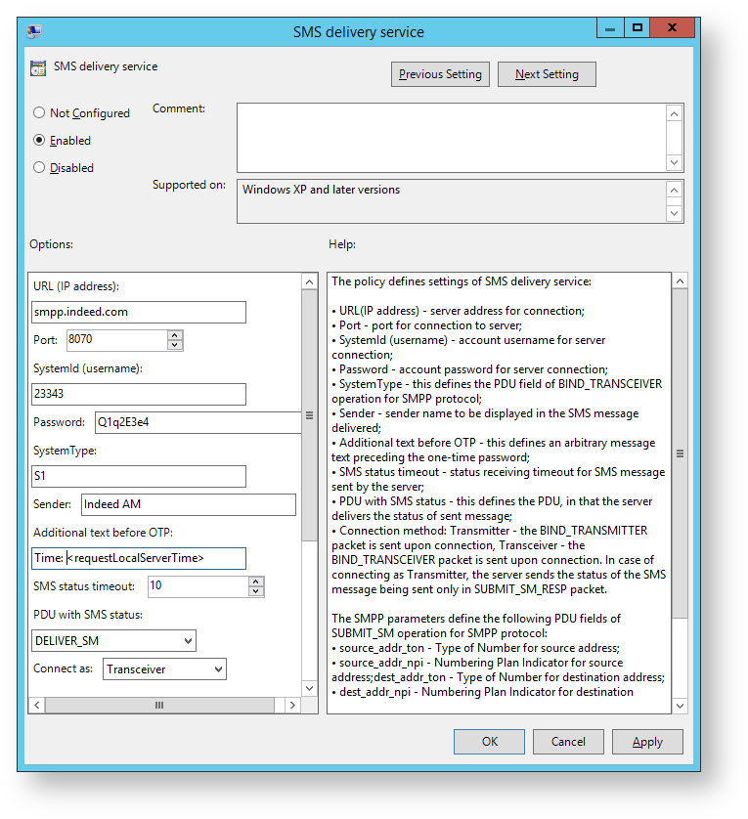Click the Apply button
Image resolution: width=748 pixels, height=819 pixels.
(x=647, y=742)
